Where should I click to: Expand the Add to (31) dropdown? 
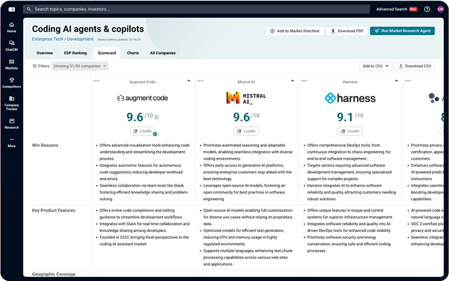pos(376,66)
